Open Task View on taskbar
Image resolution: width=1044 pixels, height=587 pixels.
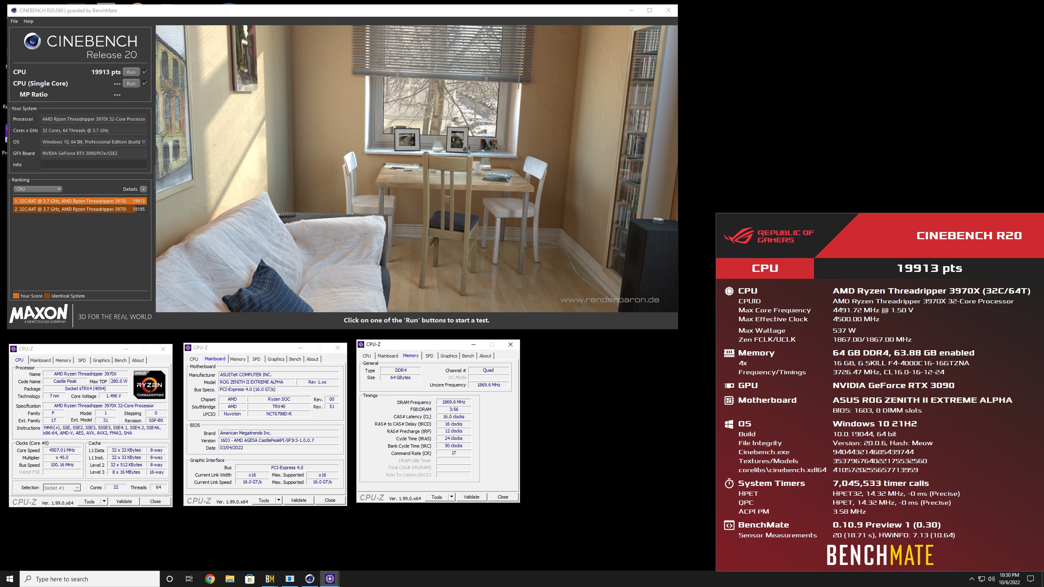(x=189, y=579)
